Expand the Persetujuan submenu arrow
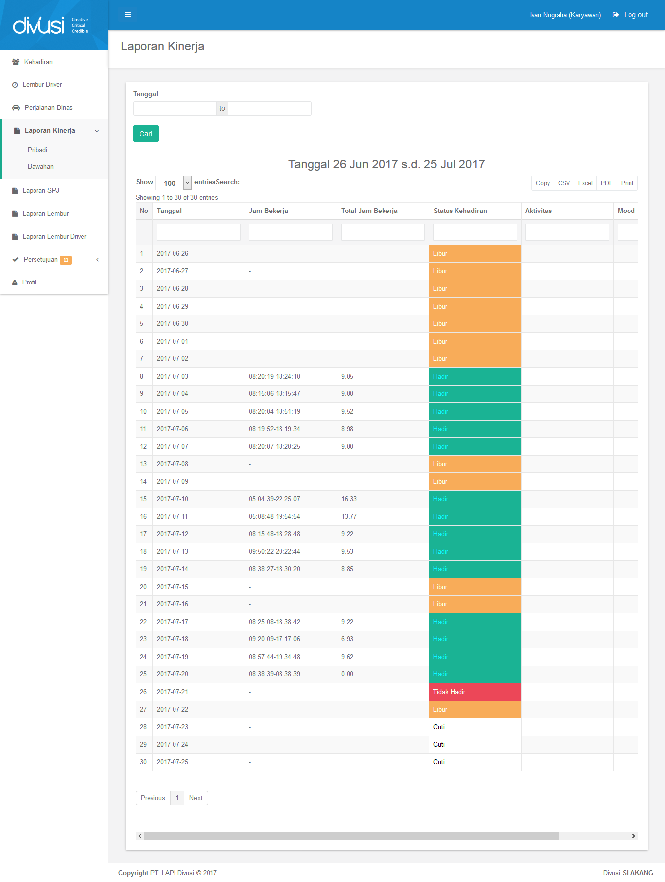 point(98,260)
